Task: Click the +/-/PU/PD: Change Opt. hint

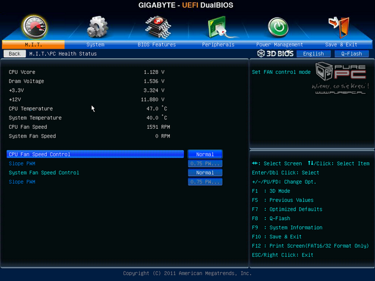Action: (x=284, y=181)
